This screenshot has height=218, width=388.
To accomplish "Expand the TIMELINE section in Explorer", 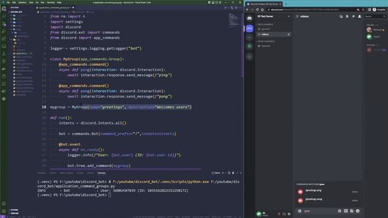I will 14,213.
